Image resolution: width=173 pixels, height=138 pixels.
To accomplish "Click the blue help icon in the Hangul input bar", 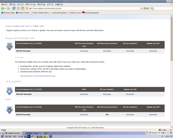I will (171, 133).
